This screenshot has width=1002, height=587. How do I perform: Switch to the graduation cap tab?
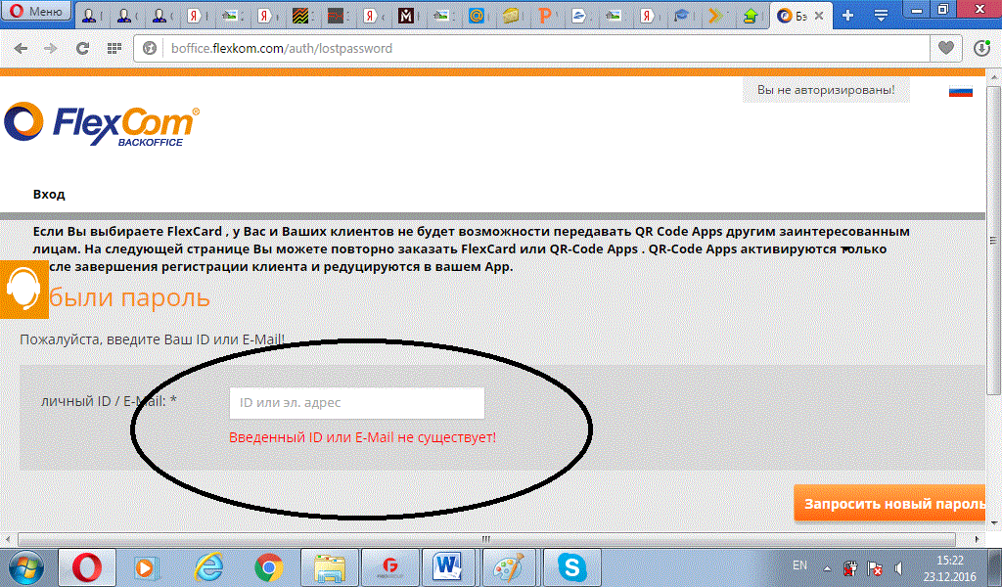681,16
